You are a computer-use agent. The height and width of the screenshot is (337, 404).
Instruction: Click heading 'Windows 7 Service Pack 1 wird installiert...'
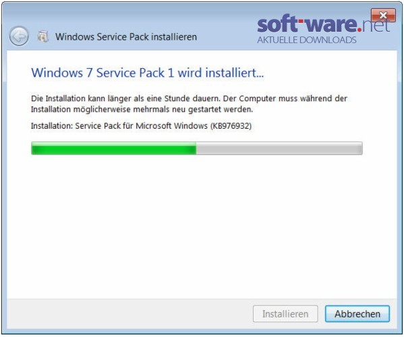click(x=148, y=73)
